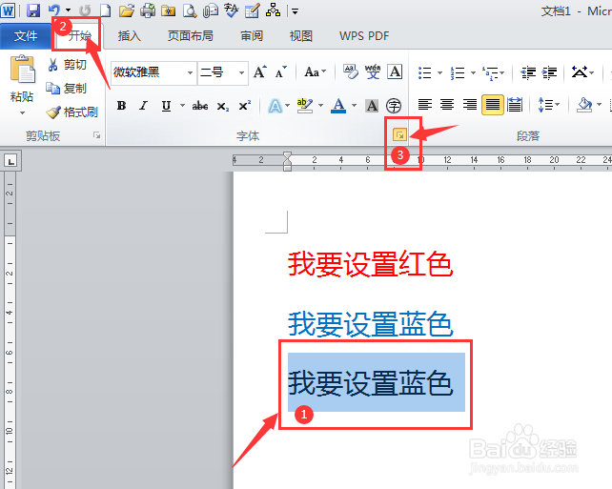Screen dimensions: 612x489
Task: Click distributed alignment icon
Action: [515, 105]
